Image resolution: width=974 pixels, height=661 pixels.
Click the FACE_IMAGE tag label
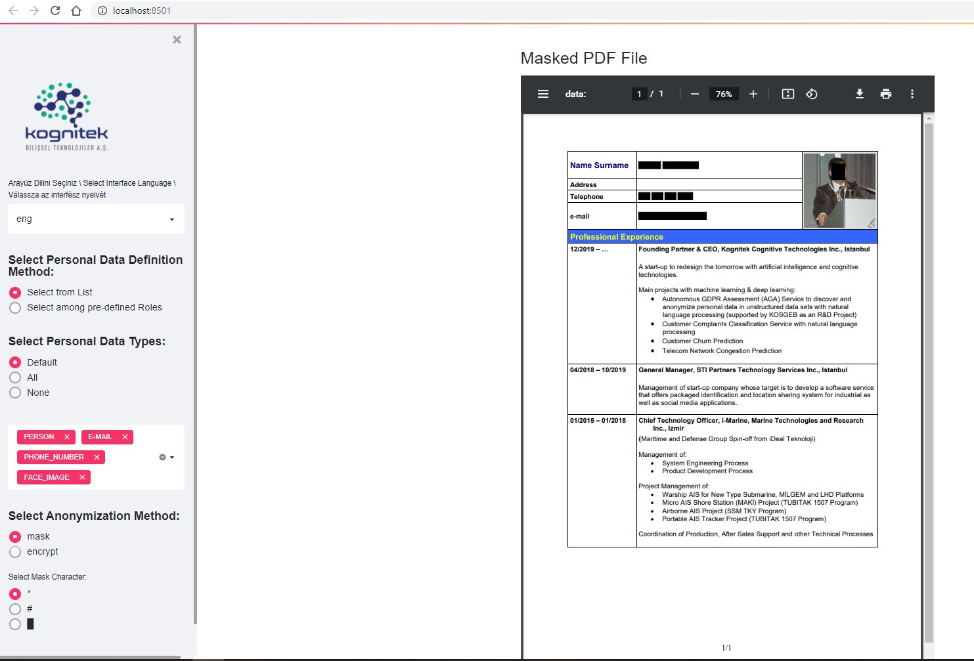pyautogui.click(x=47, y=477)
